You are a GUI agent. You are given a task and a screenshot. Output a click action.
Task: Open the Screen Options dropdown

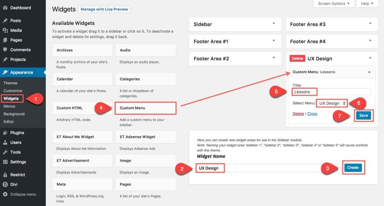[x=333, y=3]
